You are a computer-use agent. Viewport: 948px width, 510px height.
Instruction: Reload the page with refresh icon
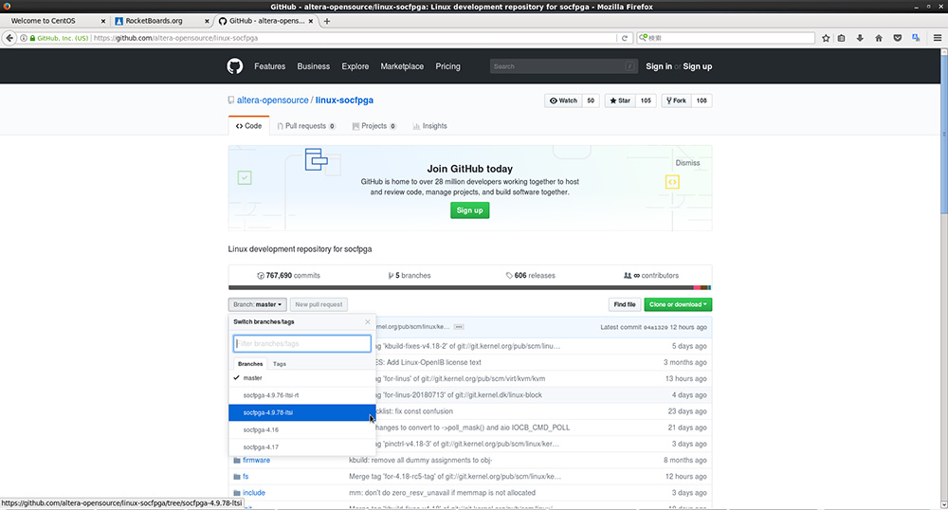[x=625, y=38]
